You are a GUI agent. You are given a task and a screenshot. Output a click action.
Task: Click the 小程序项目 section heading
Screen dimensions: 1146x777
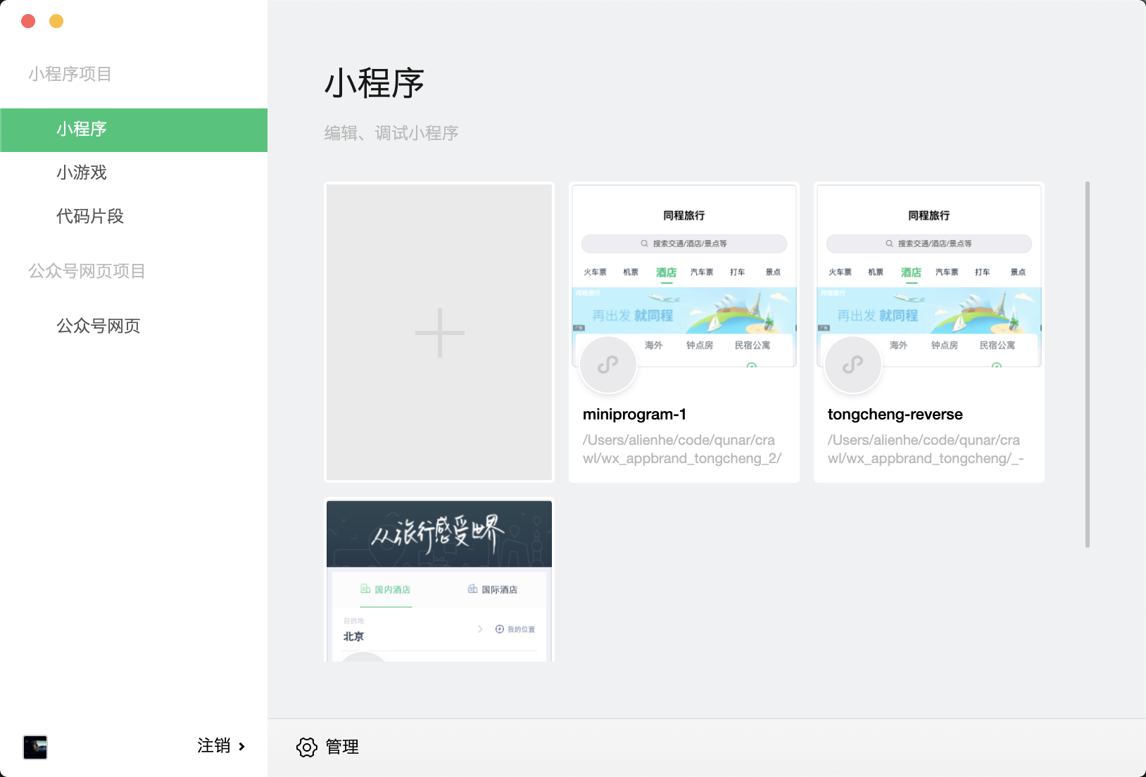coord(70,74)
